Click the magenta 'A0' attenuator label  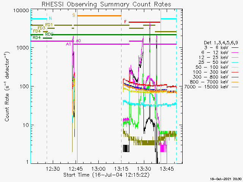point(78,41)
